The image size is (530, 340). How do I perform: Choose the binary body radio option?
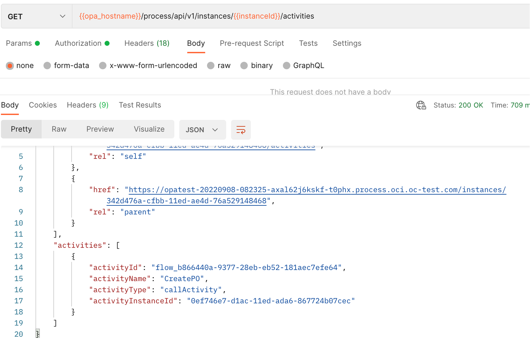pyautogui.click(x=244, y=66)
